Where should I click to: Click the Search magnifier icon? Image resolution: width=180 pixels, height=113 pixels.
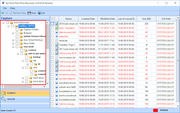tap(3, 99)
